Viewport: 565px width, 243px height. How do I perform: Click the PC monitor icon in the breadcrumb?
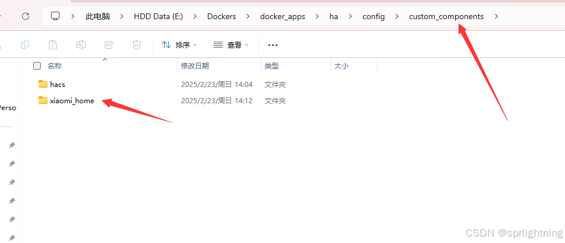point(55,16)
